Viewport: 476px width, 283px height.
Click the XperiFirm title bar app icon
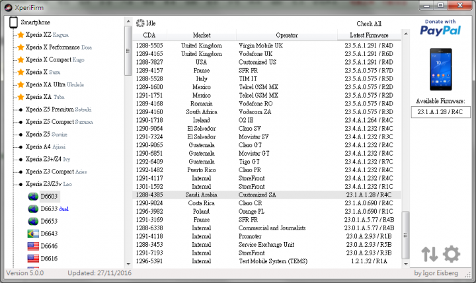9,7
